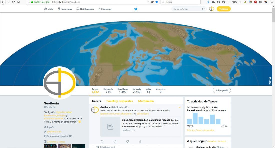The height and width of the screenshot is (148, 275).
Task: Open the Tweets 1.832 profile count
Action: [x=95, y=91]
